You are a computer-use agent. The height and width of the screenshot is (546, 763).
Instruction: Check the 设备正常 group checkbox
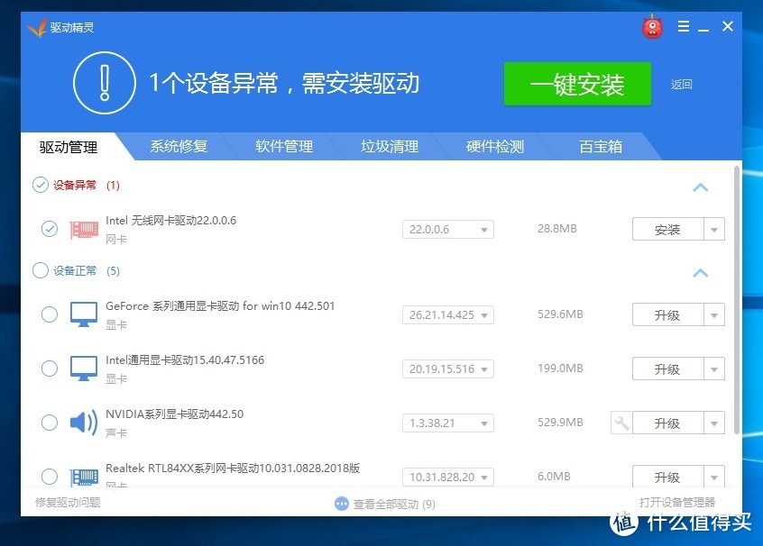click(40, 270)
